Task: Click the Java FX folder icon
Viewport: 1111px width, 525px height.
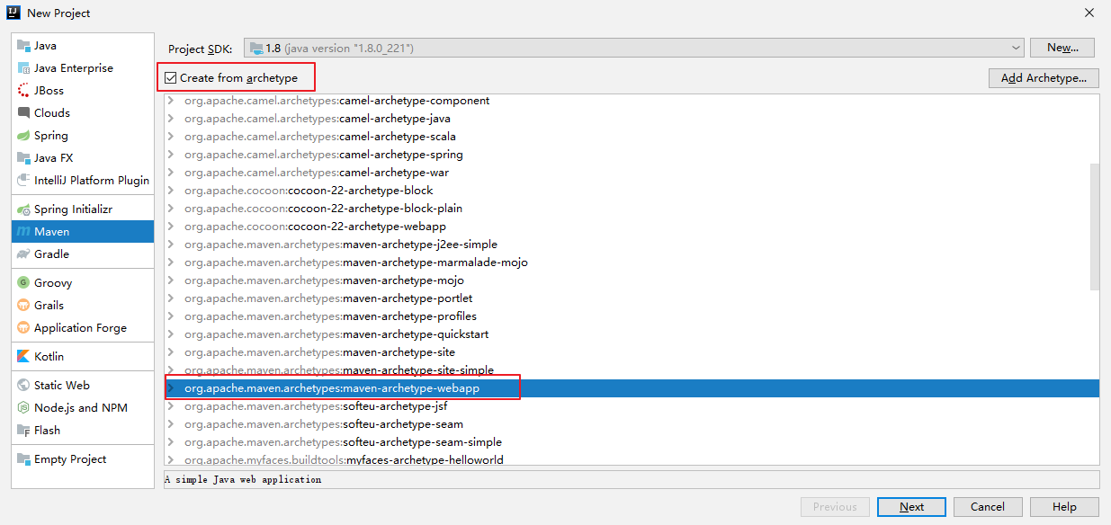Action: click(24, 158)
